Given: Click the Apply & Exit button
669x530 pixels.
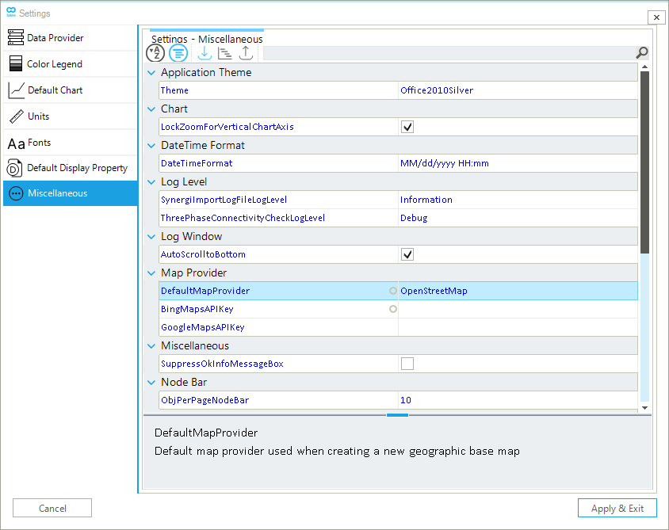Looking at the screenshot, I should click(617, 508).
